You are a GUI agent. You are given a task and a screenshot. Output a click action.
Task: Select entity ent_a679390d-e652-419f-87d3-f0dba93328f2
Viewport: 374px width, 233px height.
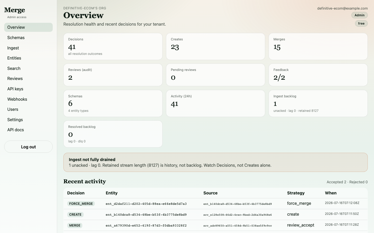(x=146, y=225)
